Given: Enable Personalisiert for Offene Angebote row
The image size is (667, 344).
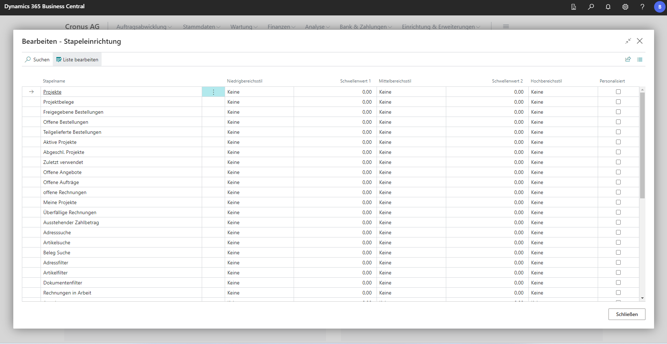Looking at the screenshot, I should coord(618,172).
